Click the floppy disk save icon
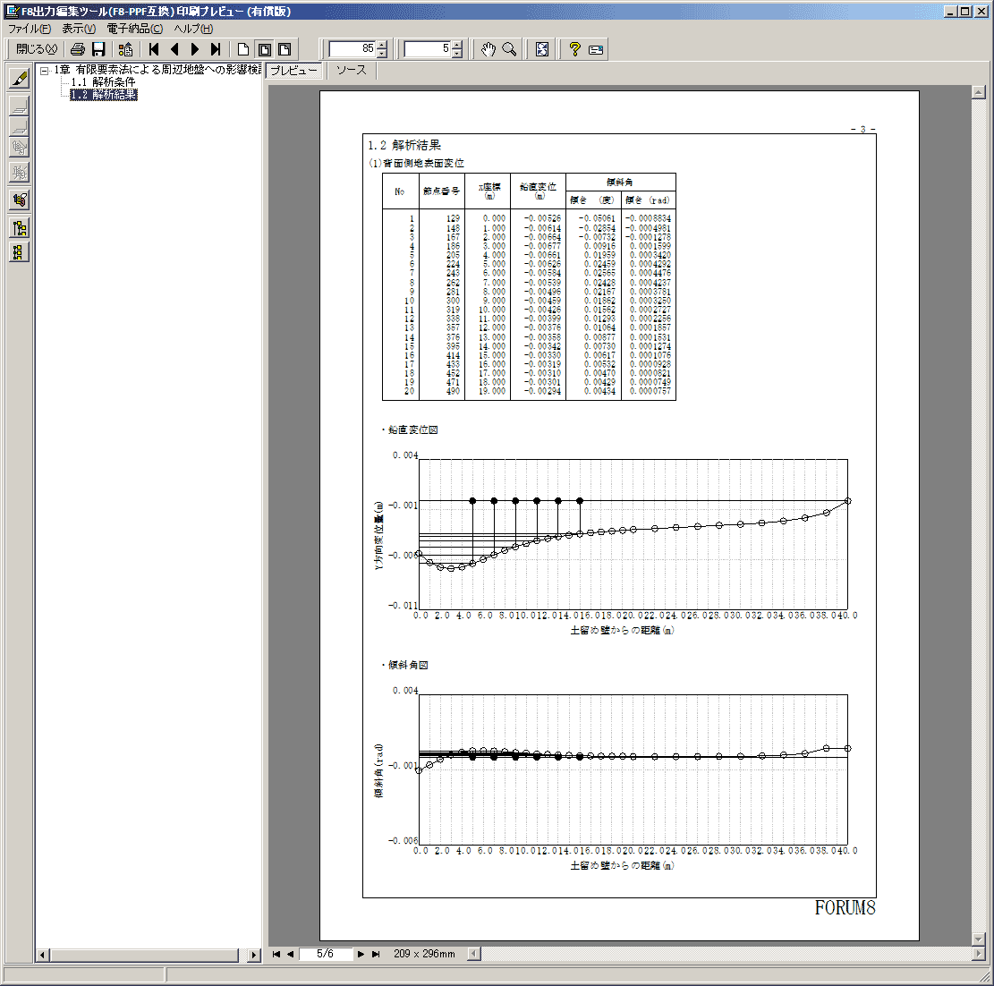This screenshot has width=994, height=986. (98, 49)
